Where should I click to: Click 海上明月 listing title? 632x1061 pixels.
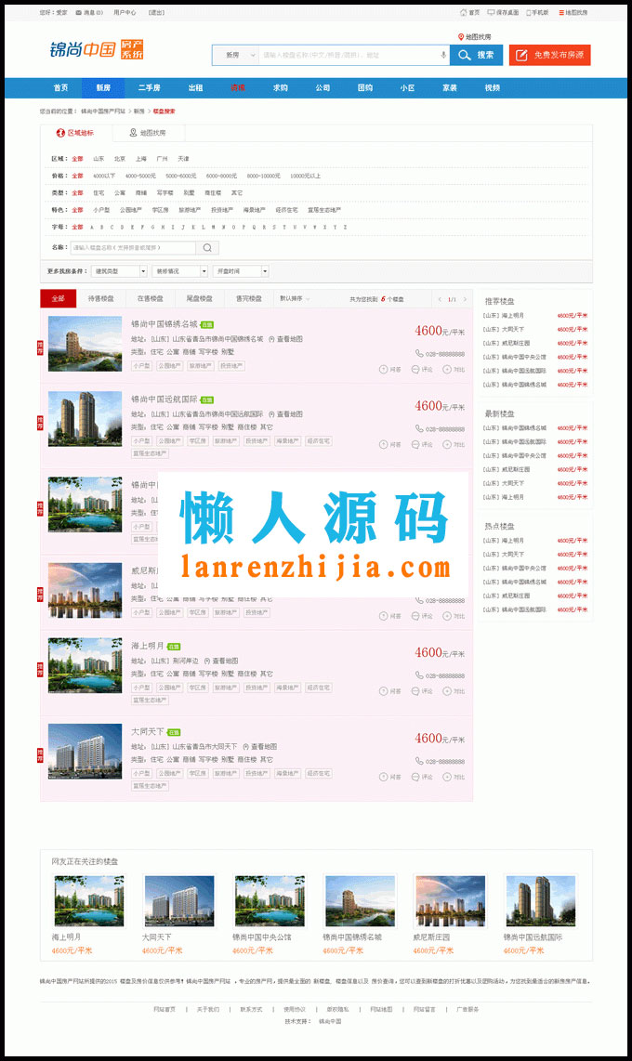pos(148,646)
